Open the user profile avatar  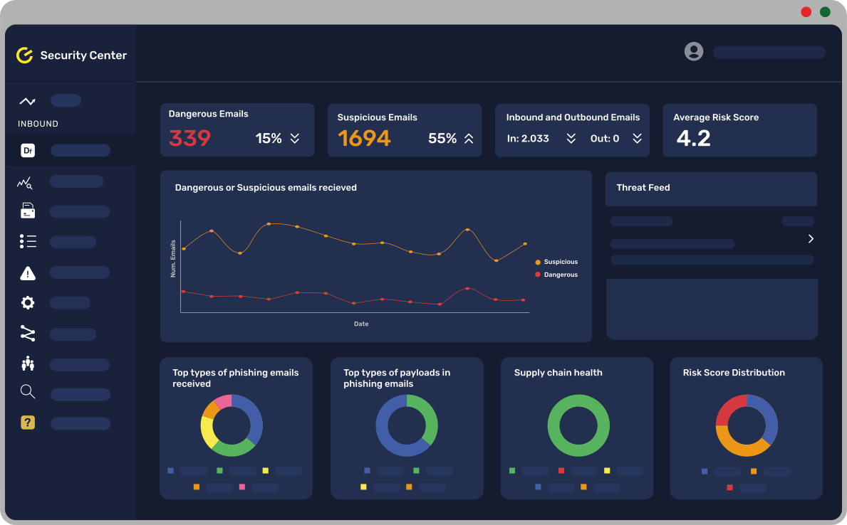pos(693,51)
